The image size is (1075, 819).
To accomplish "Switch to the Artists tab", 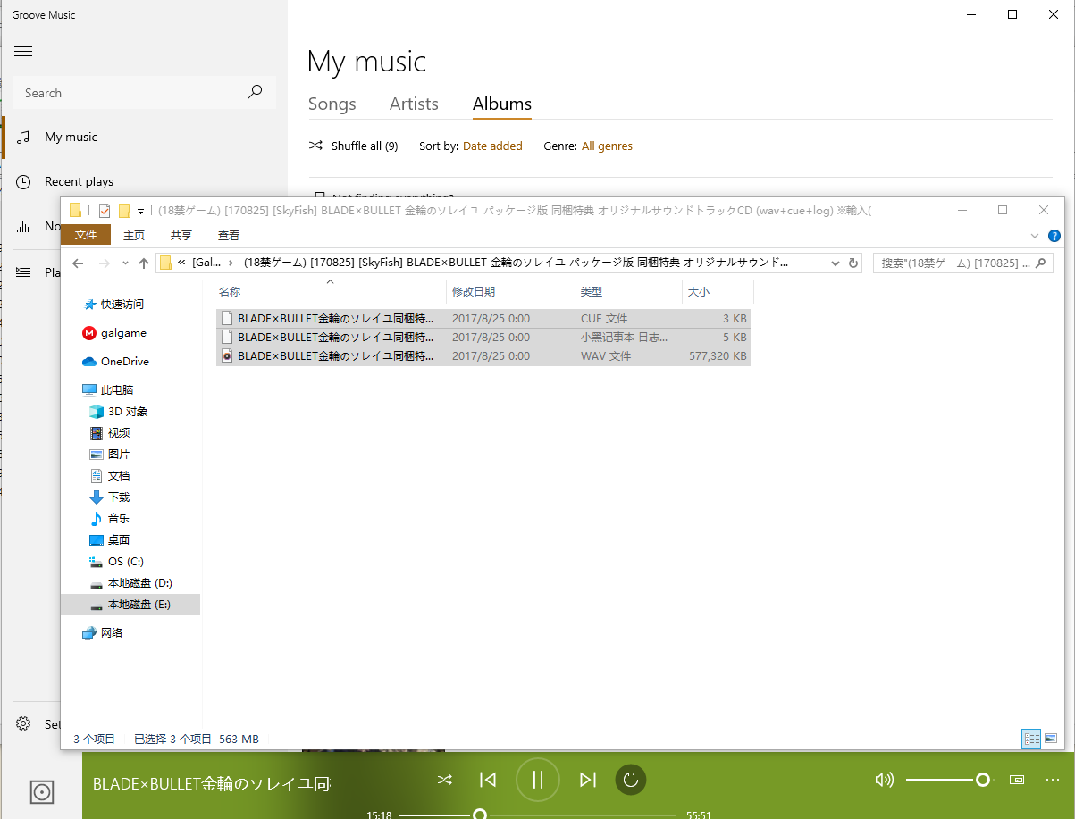I will (414, 104).
